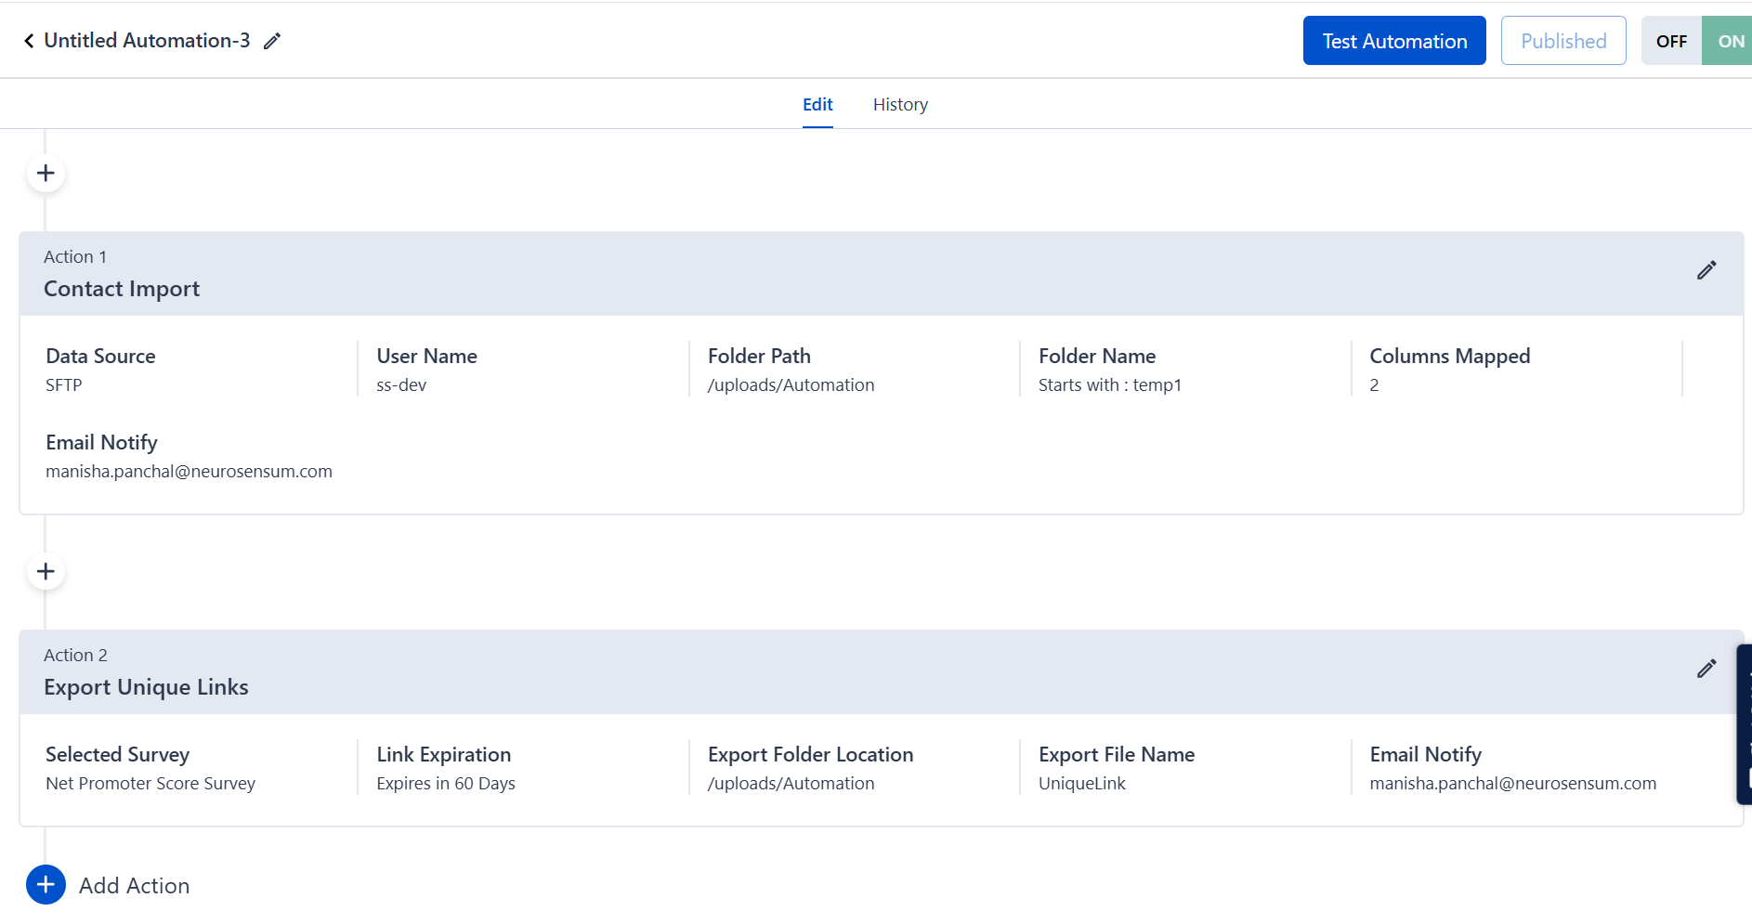Click the blue Add Action plus icon

pos(46,885)
